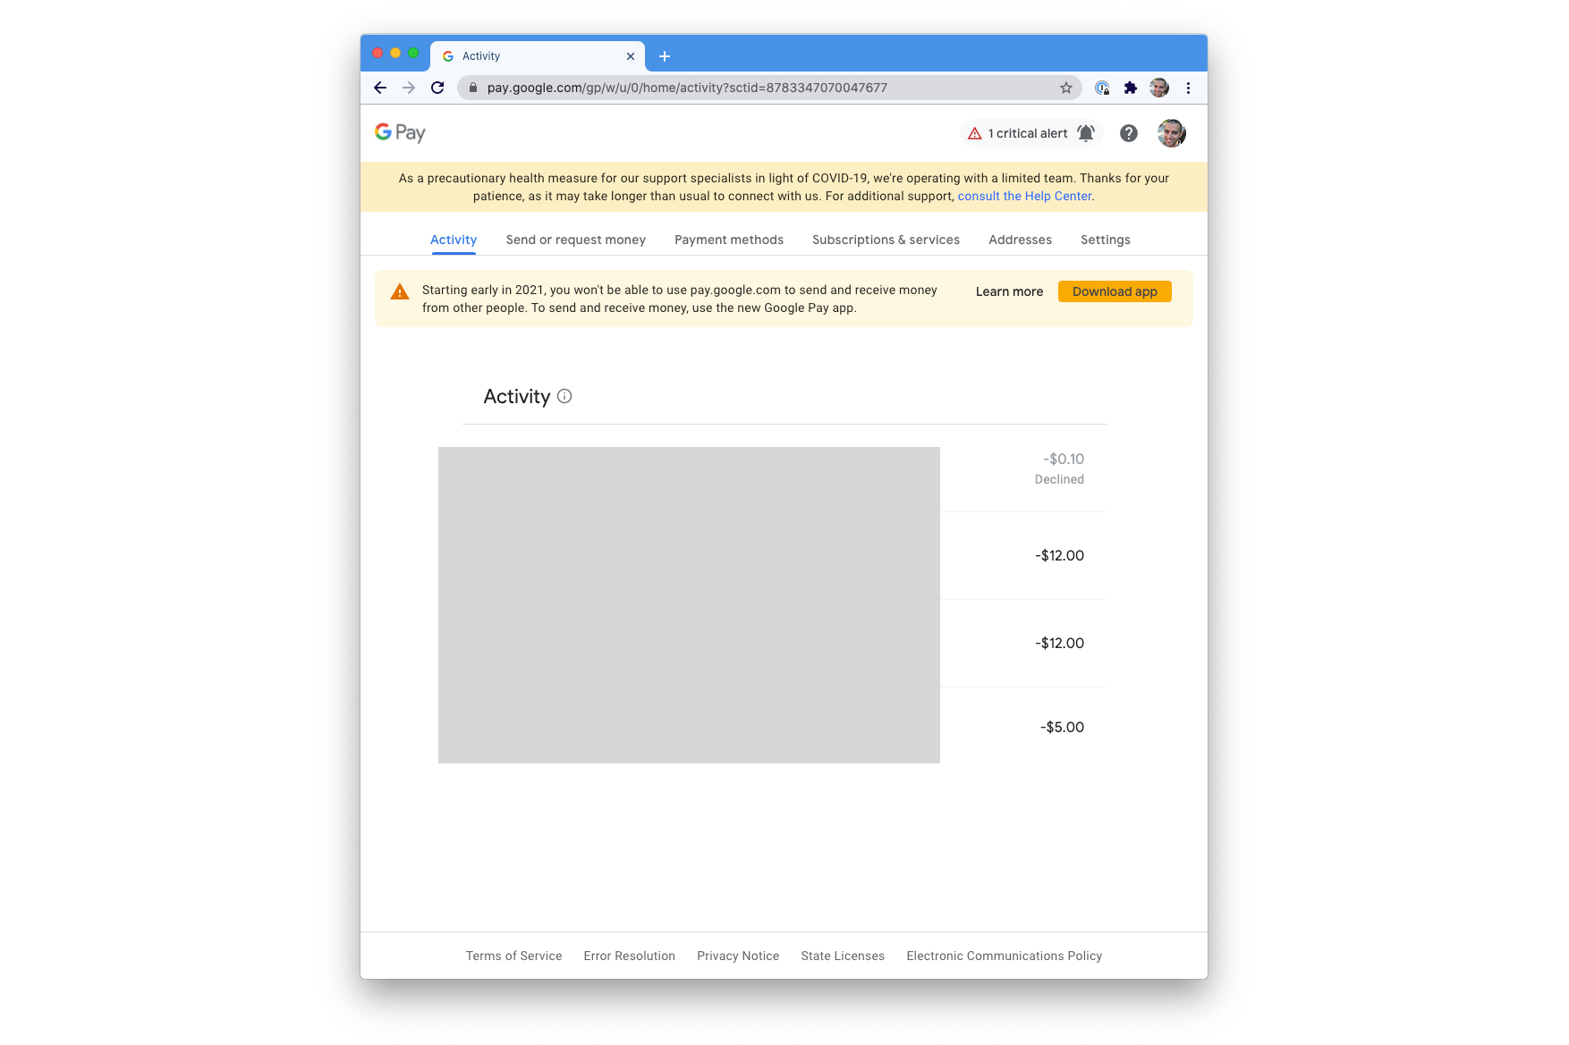Click the Activity info icon
The width and height of the screenshot is (1569, 1045).
pyautogui.click(x=564, y=396)
